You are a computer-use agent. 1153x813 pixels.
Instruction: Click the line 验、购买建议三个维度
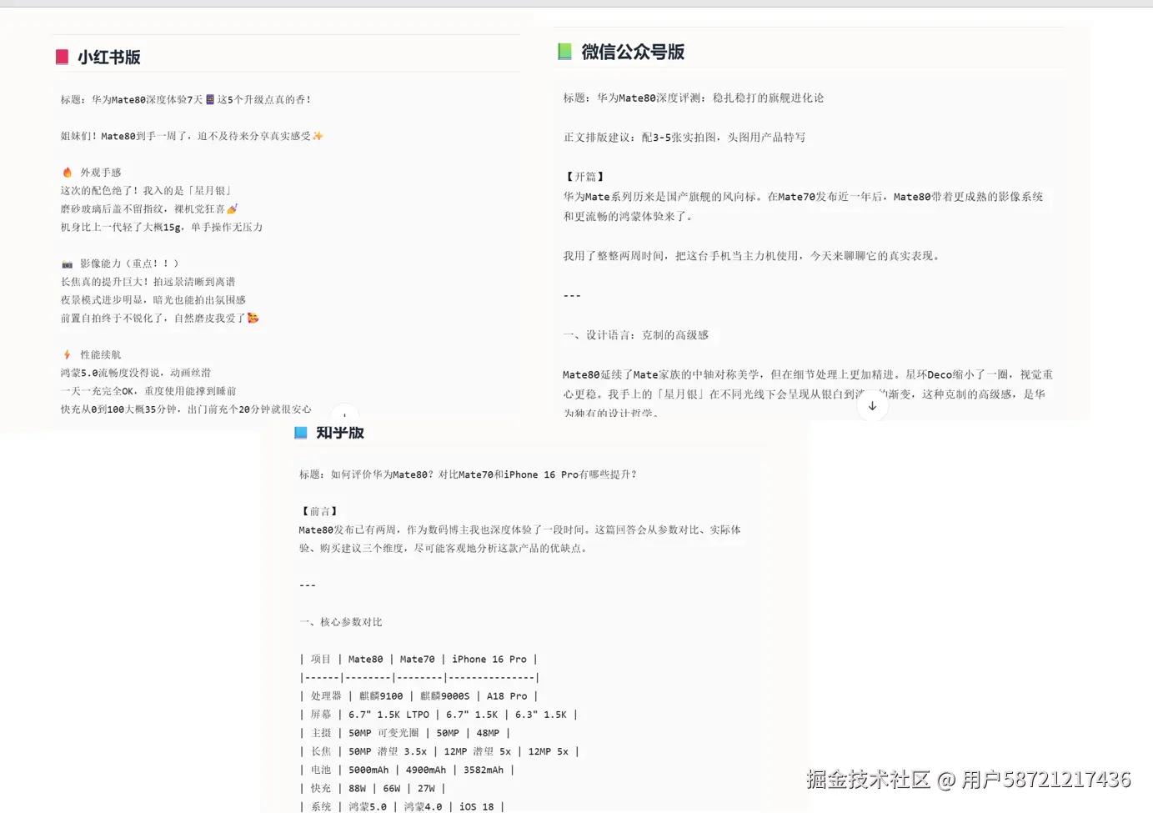click(x=444, y=548)
